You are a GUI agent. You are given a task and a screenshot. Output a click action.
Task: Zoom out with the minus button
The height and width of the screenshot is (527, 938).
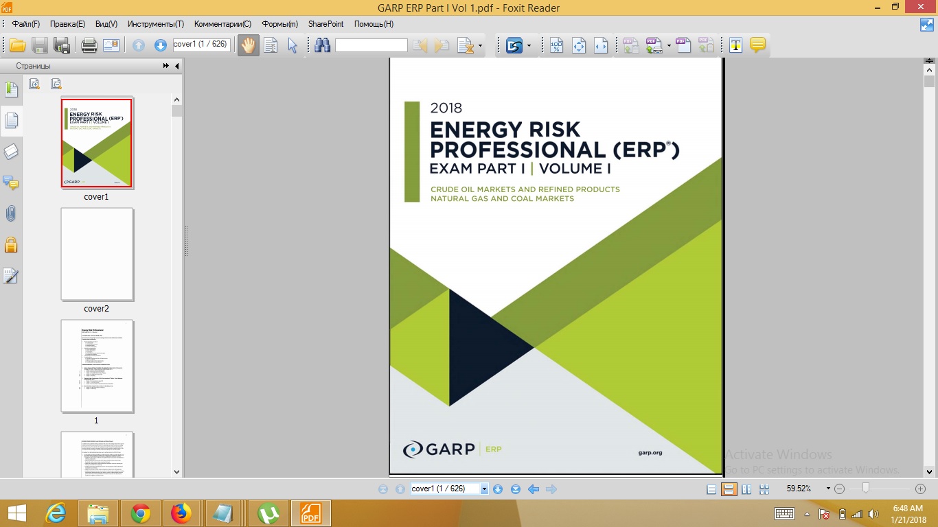pos(839,489)
